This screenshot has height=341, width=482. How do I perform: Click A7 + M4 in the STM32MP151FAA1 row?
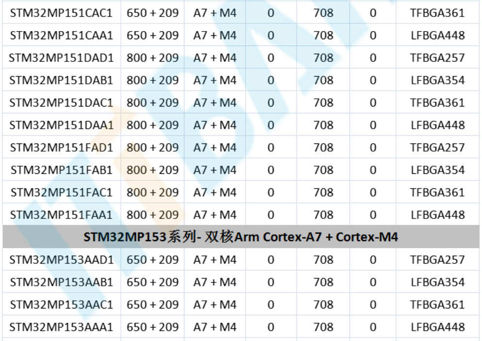(215, 215)
